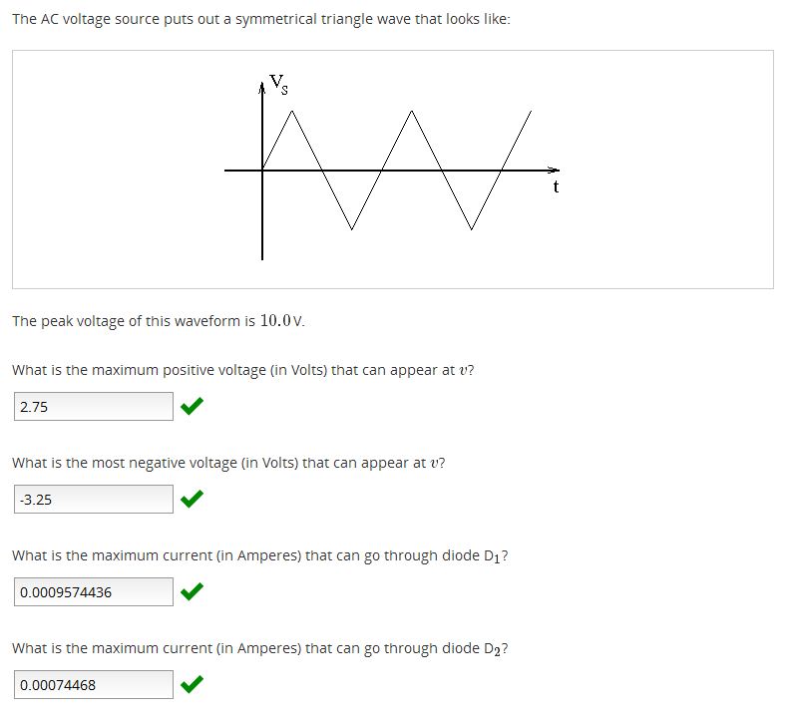Click the intro sentence about the AC voltage source

pos(261,20)
